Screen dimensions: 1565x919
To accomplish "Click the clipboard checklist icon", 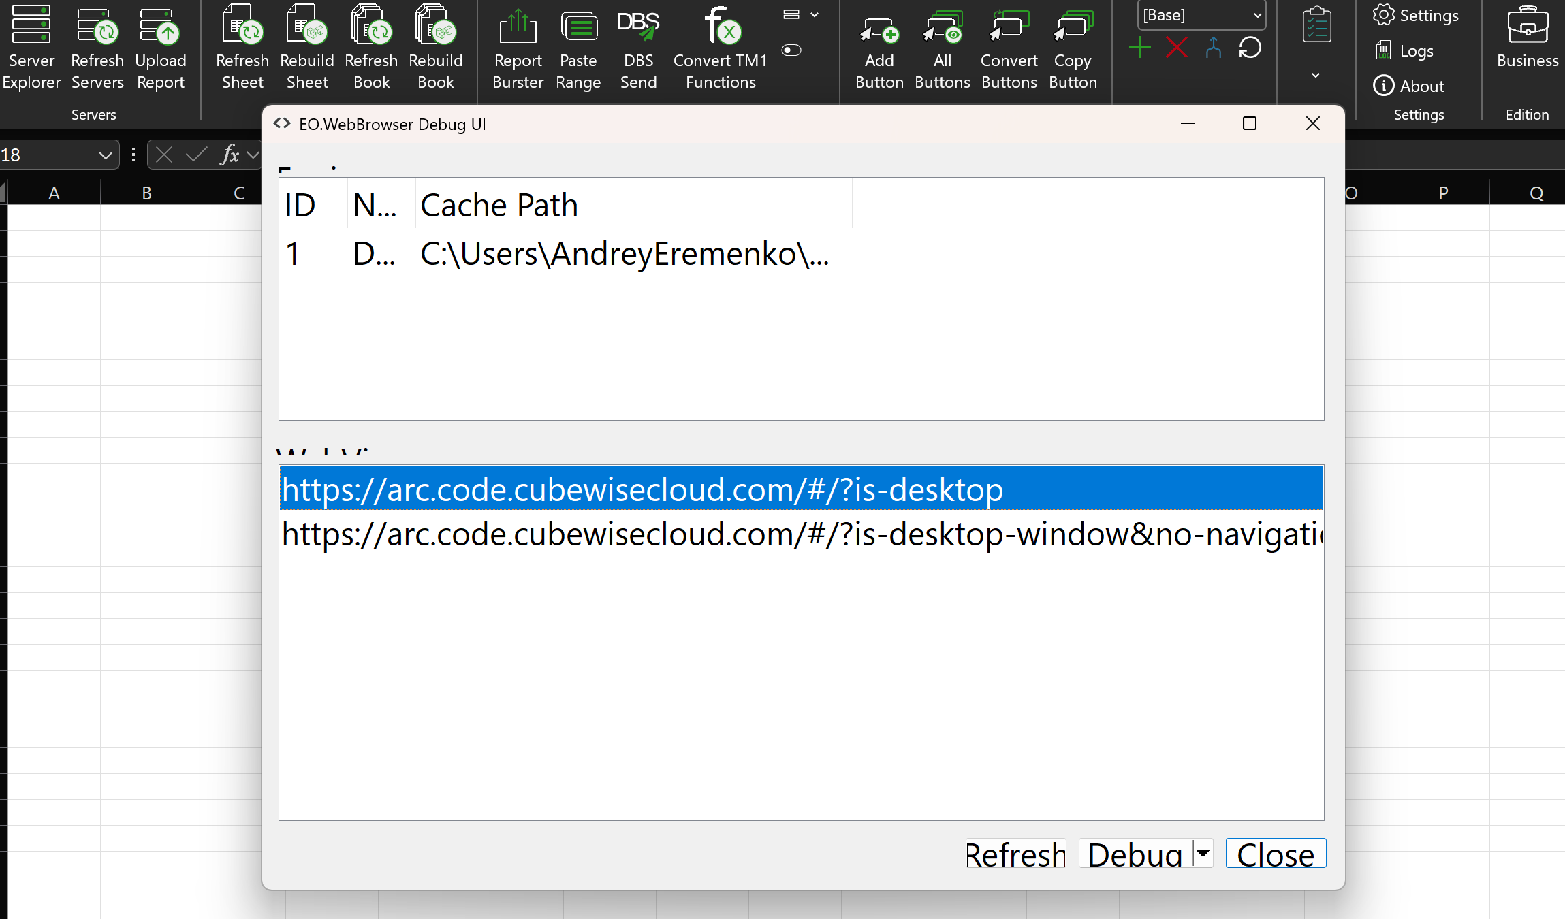I will pos(1316,25).
